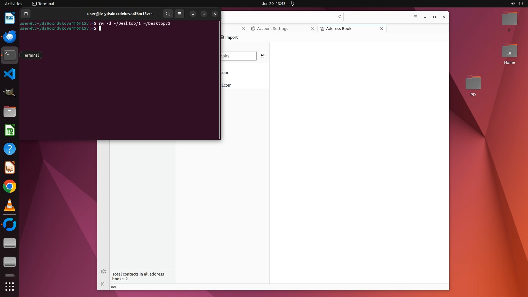The image size is (528, 297).
Task: Click the Terminal search icon
Action: pyautogui.click(x=168, y=14)
